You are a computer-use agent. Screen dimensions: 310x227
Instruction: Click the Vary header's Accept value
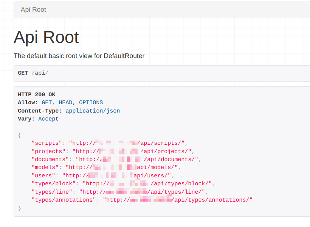(48, 119)
